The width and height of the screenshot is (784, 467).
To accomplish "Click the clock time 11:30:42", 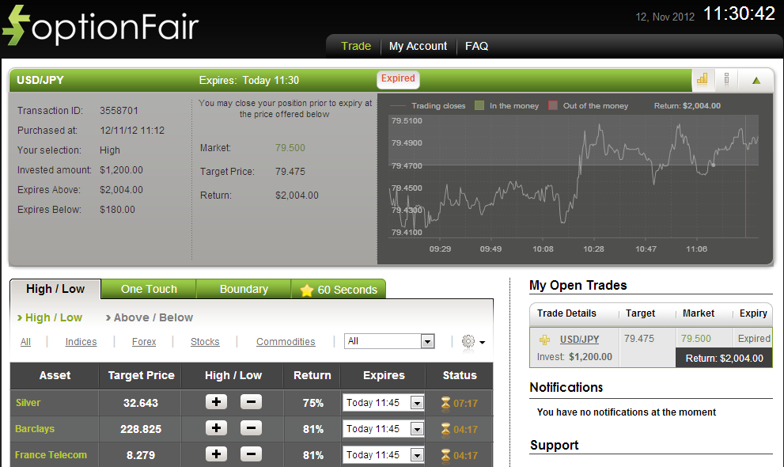I will tap(739, 13).
